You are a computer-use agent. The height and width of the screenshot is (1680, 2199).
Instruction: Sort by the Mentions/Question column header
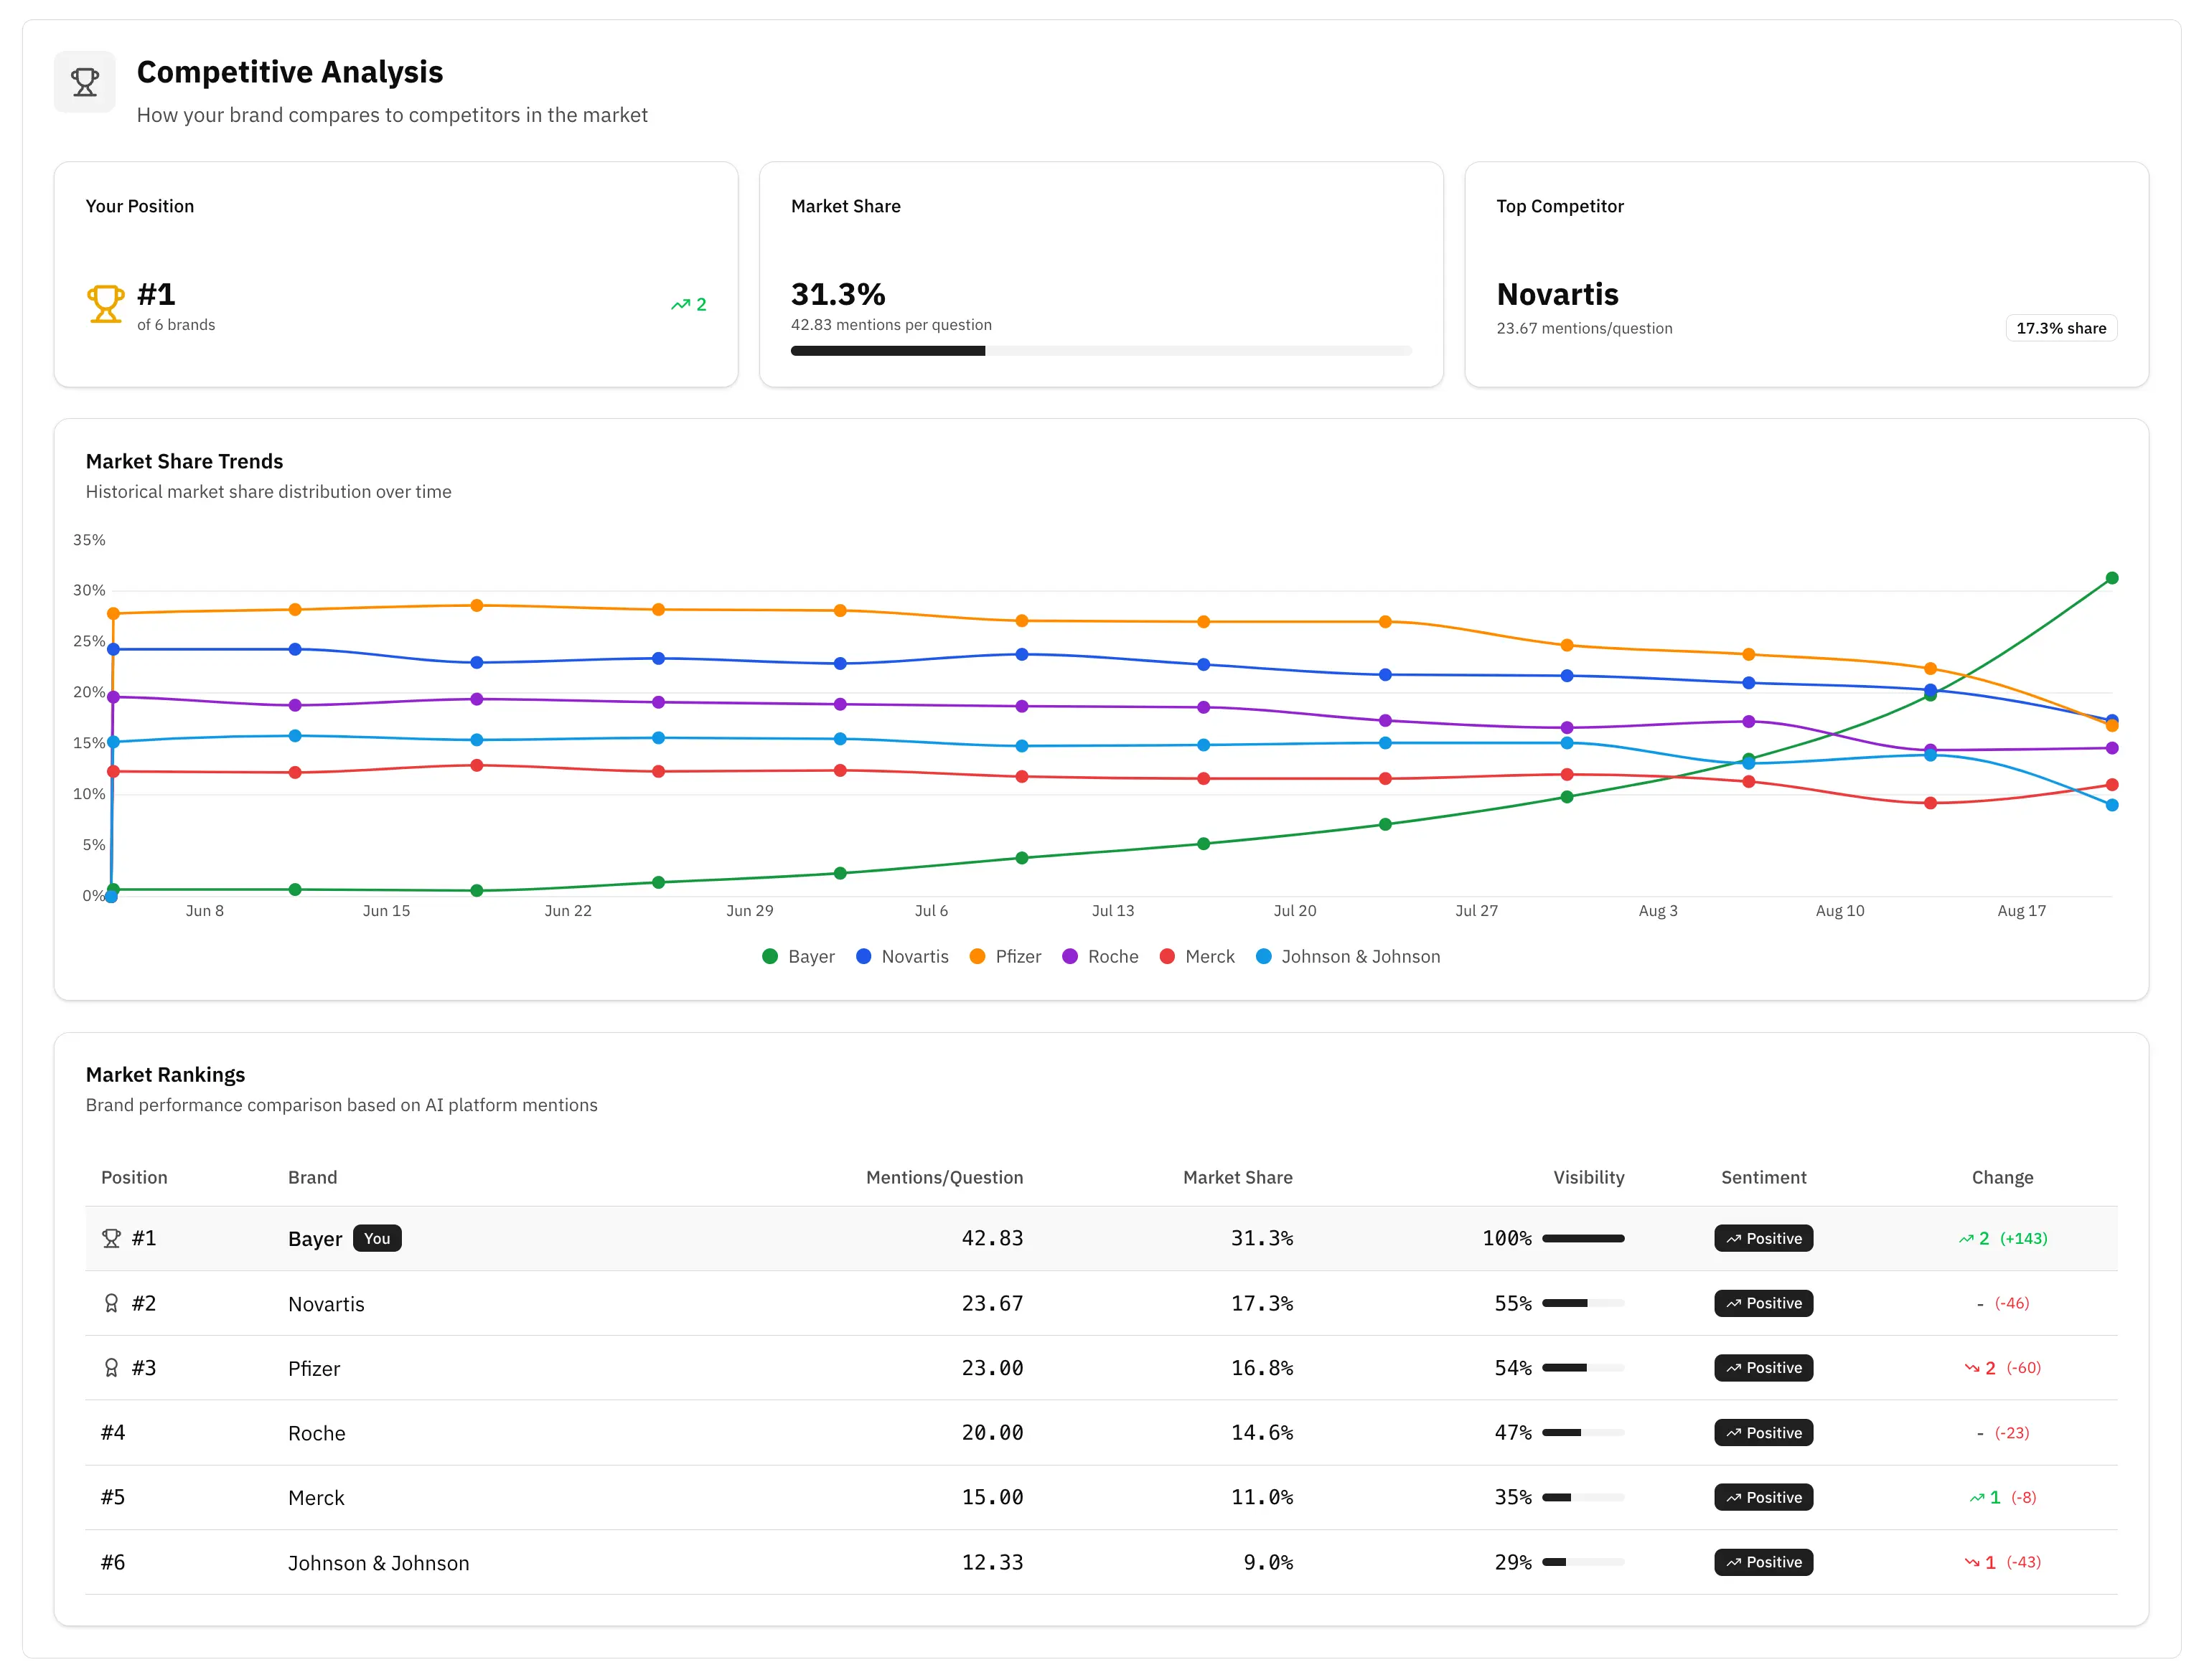coord(944,1178)
